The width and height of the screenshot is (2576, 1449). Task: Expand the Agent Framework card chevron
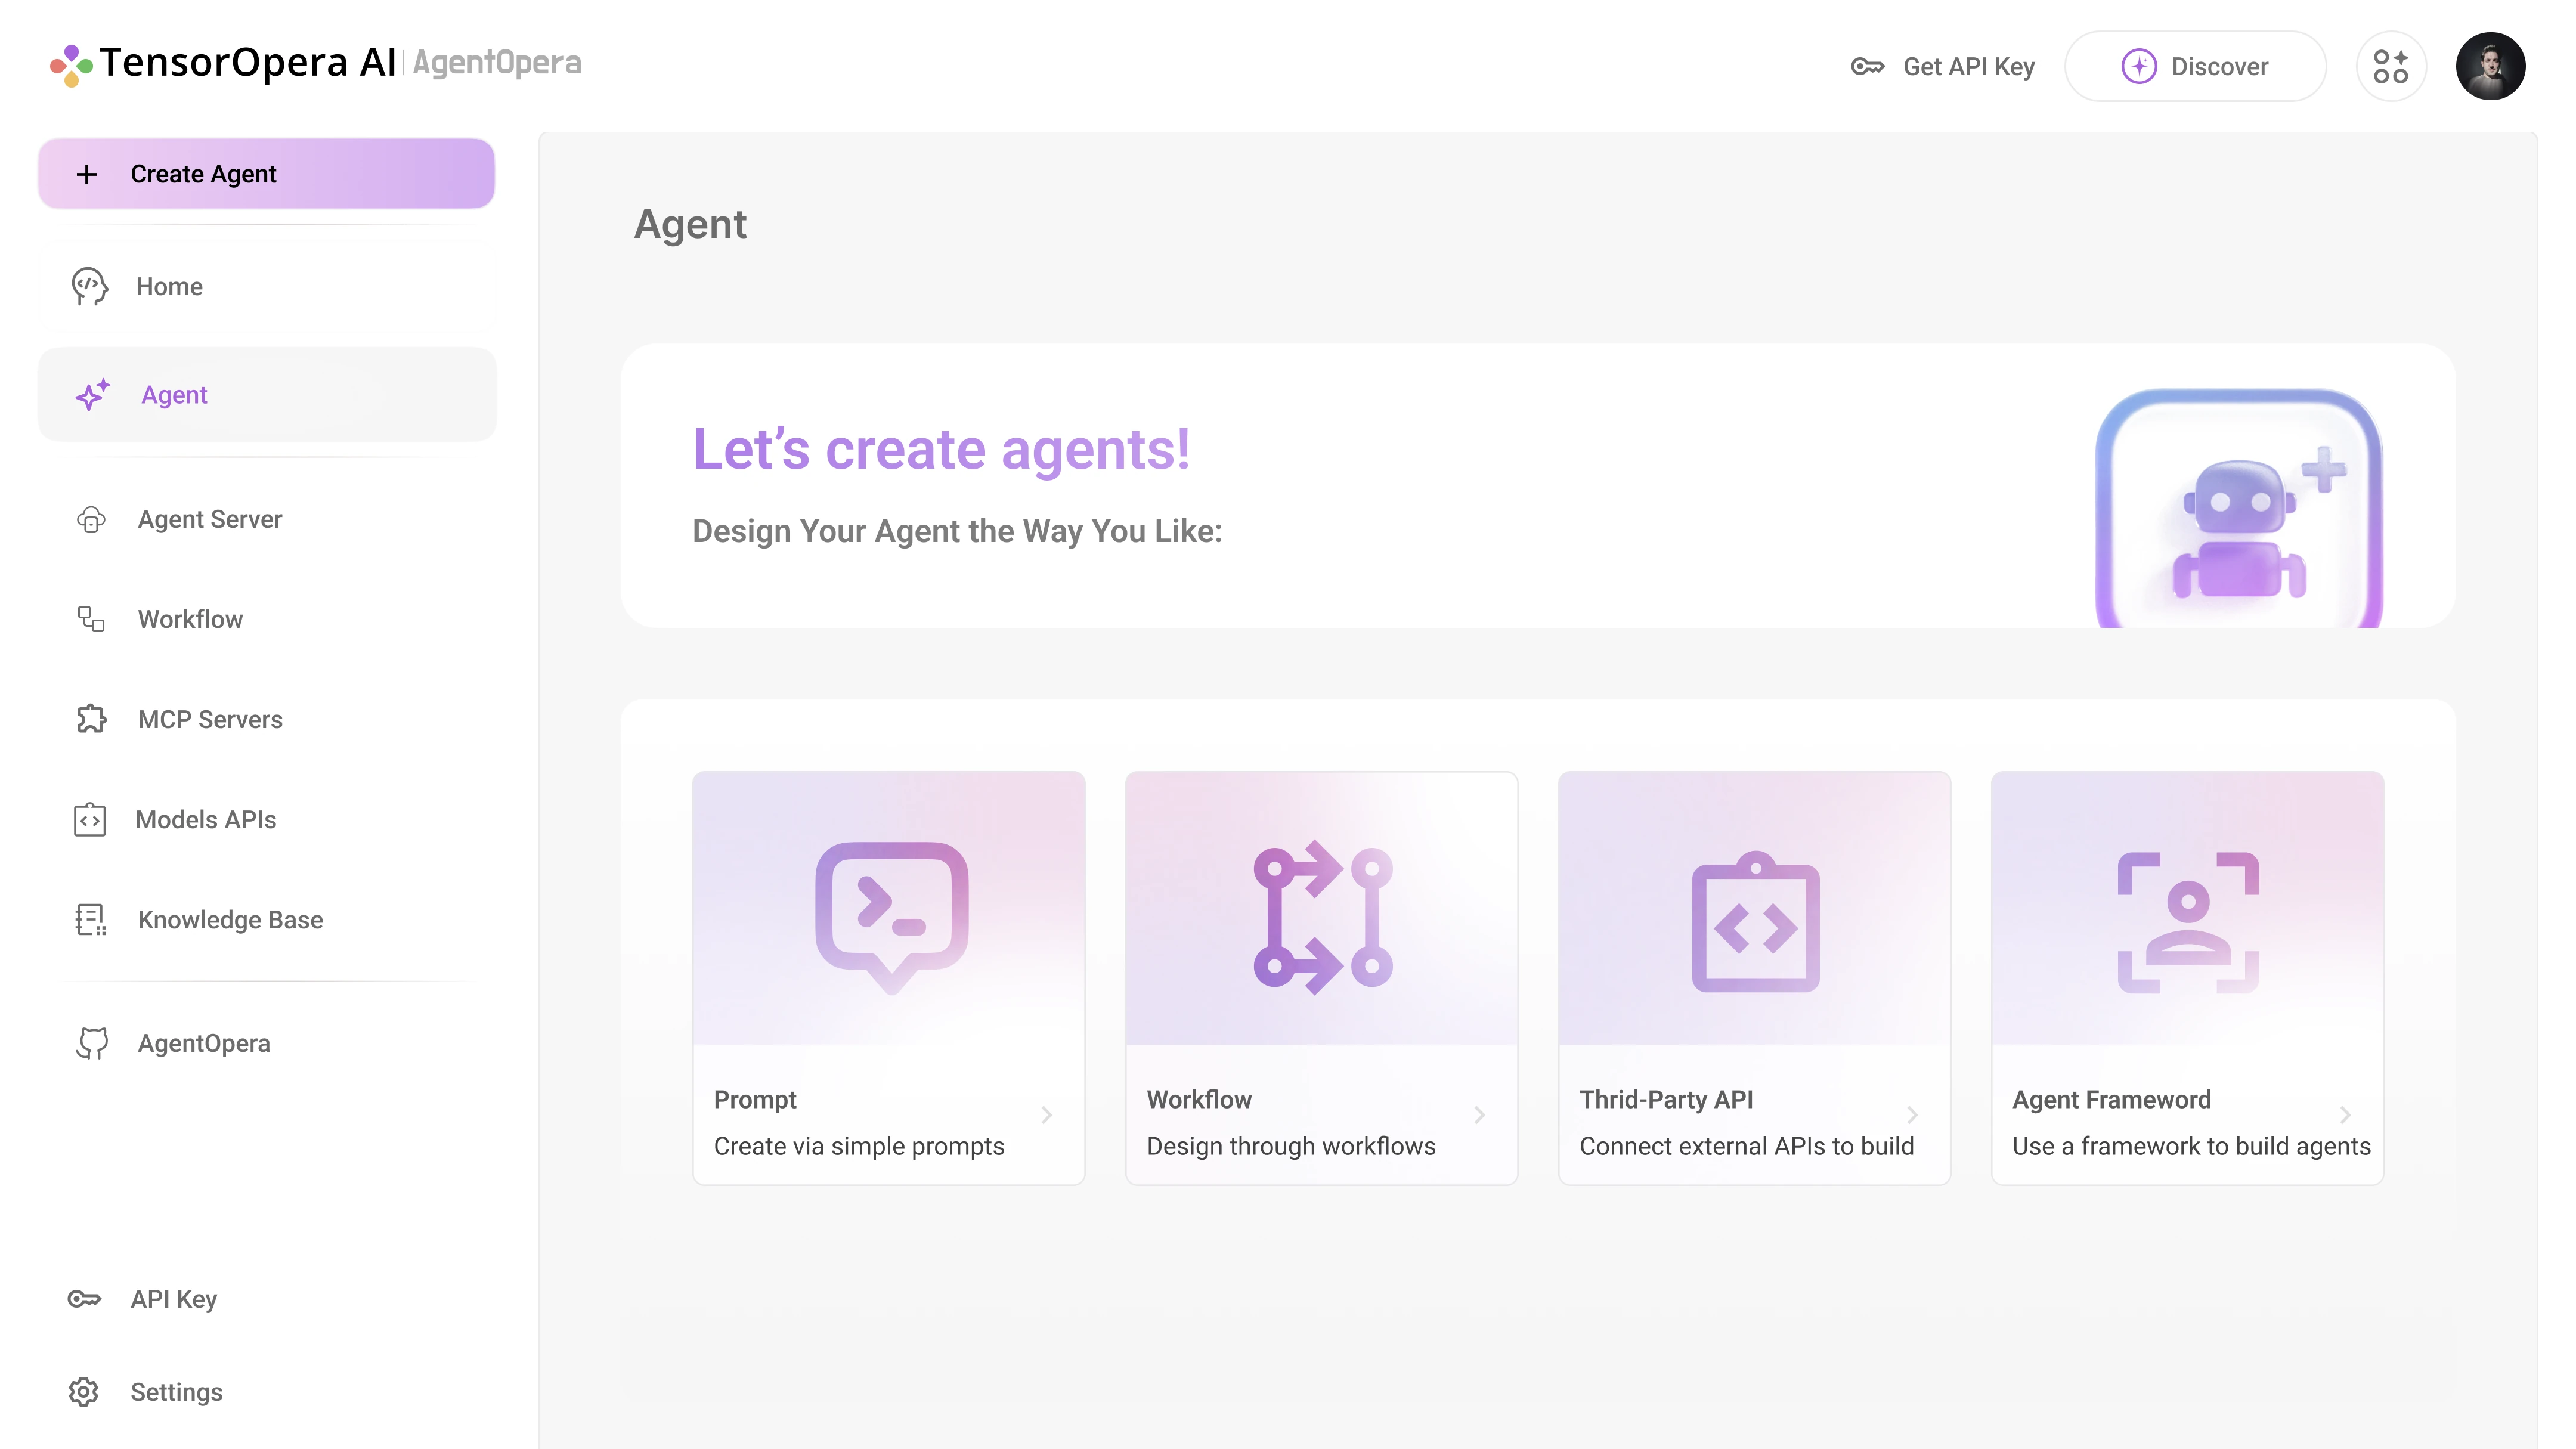2347,1115
